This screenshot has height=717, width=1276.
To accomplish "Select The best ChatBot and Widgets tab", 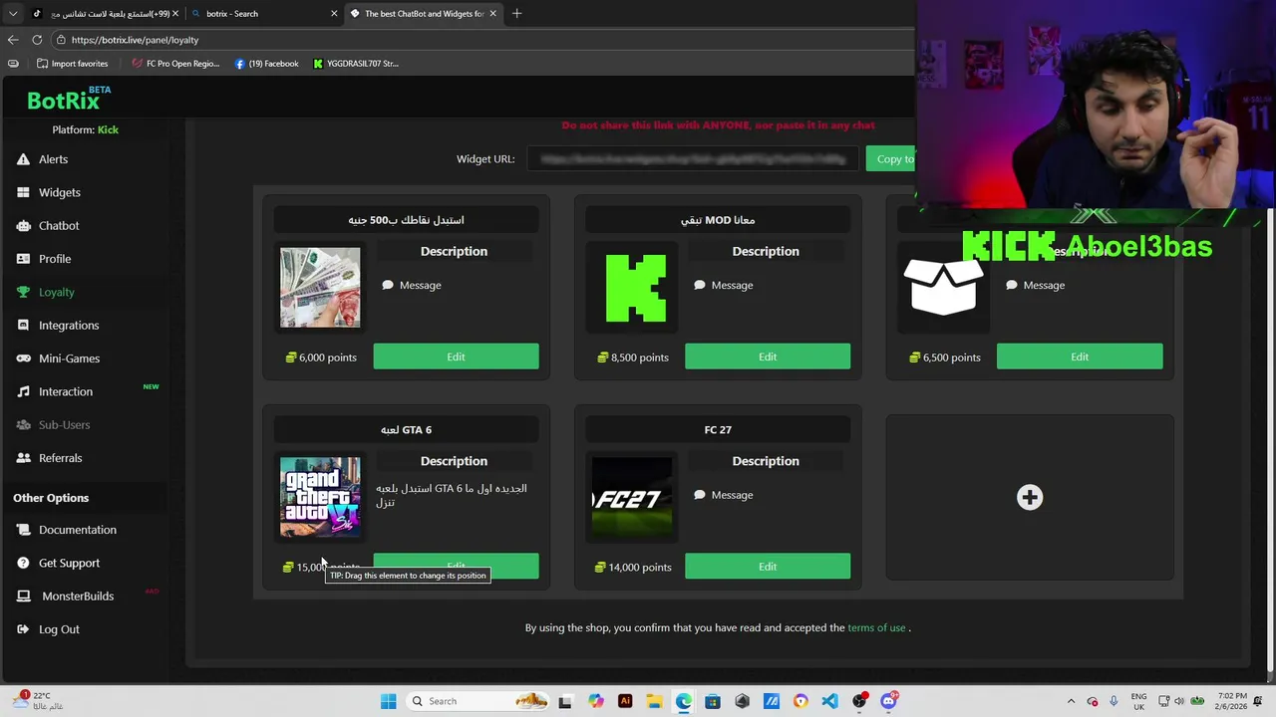I will coord(424,14).
